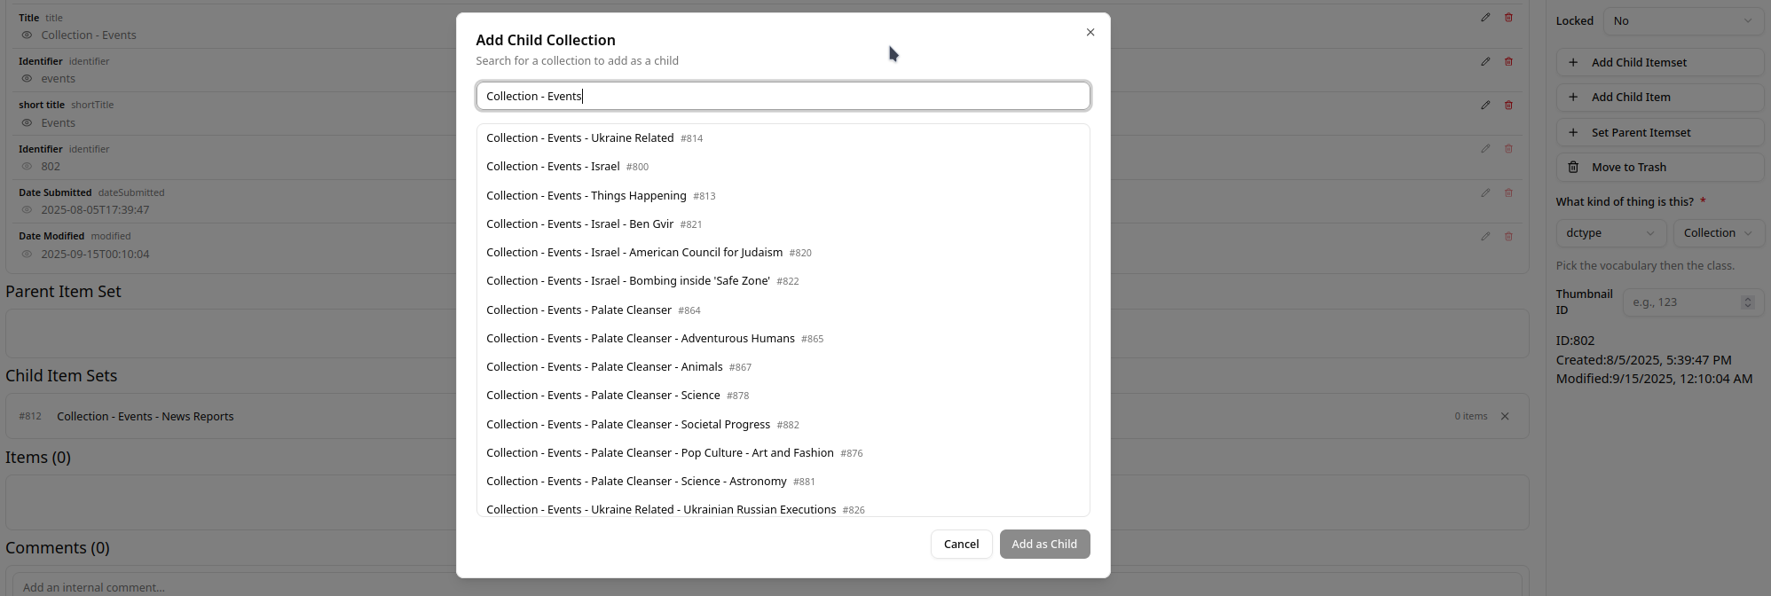
Task: Select Palate Cleanser - Adventurous Humans result
Action: pyautogui.click(x=783, y=338)
